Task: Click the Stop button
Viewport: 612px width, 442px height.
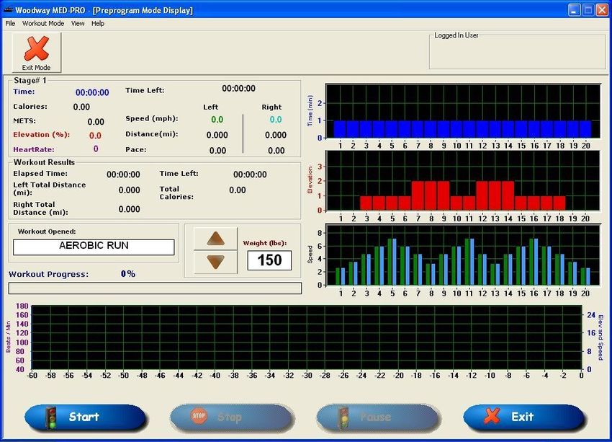Action: [x=231, y=417]
